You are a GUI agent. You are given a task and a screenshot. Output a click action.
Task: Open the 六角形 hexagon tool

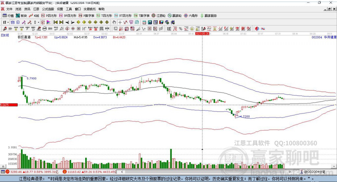[191, 16]
